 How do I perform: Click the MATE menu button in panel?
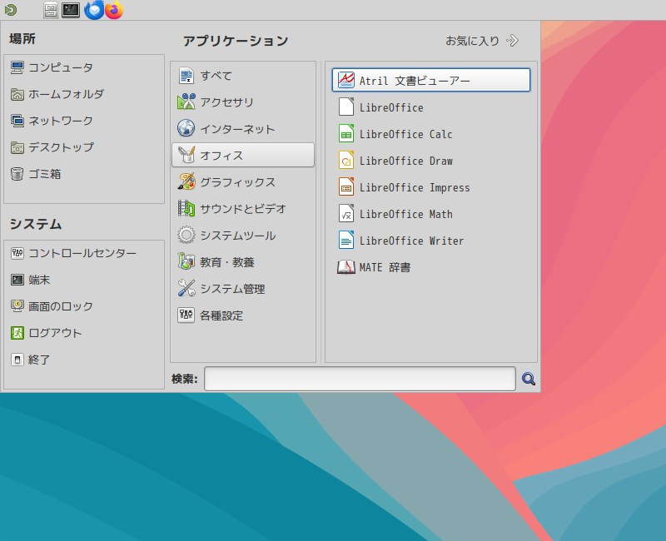pyautogui.click(x=11, y=10)
